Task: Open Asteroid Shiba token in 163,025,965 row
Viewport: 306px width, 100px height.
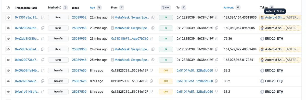Action: click(x=275, y=60)
